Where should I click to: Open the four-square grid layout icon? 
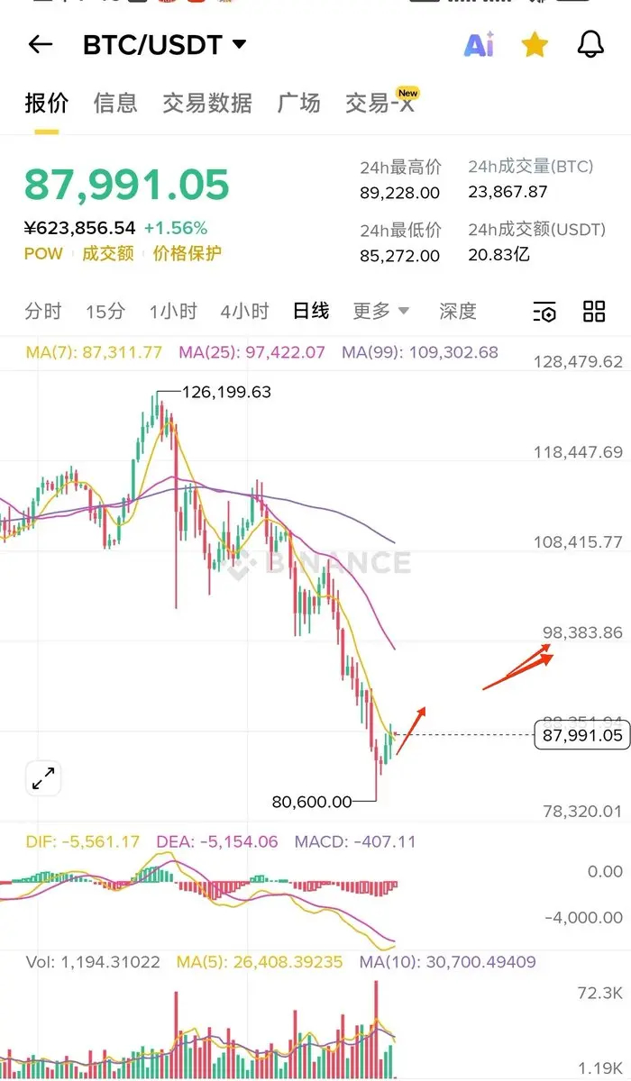pyautogui.click(x=594, y=312)
